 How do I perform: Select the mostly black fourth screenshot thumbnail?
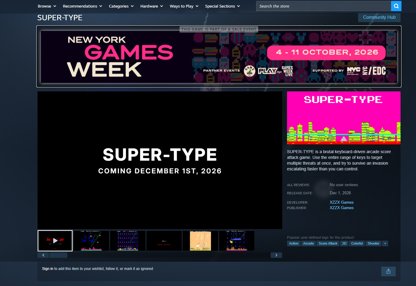pos(164,241)
